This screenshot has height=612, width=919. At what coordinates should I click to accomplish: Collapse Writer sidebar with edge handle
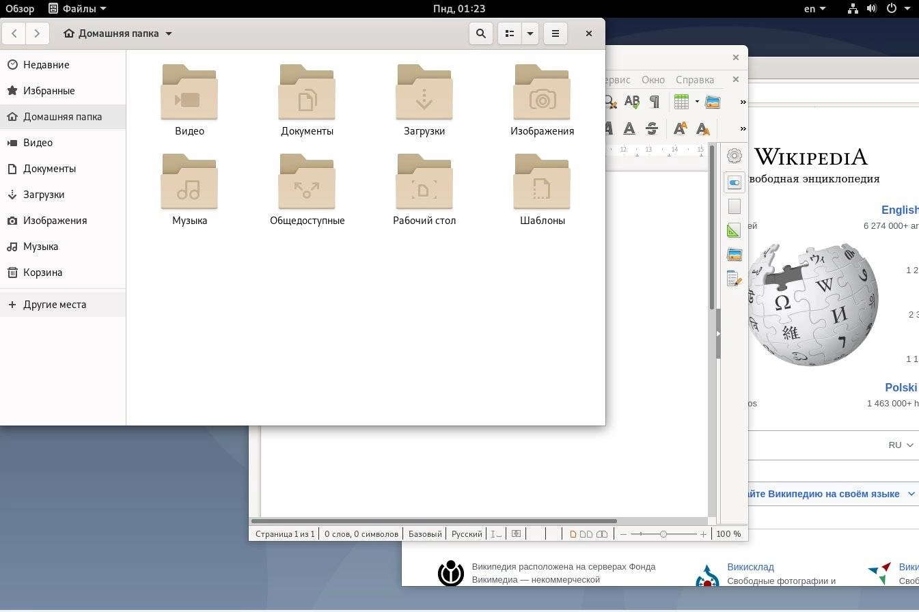(x=718, y=334)
